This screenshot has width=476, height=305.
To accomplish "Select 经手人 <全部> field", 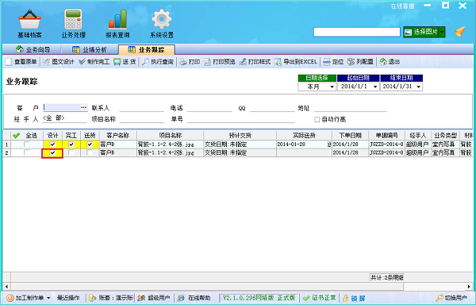I will 65,118.
